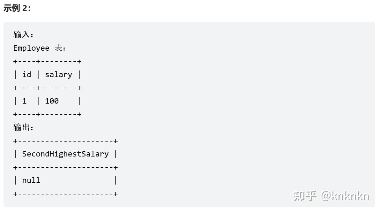
Task: Click the border below id salary header
Action: [47, 88]
